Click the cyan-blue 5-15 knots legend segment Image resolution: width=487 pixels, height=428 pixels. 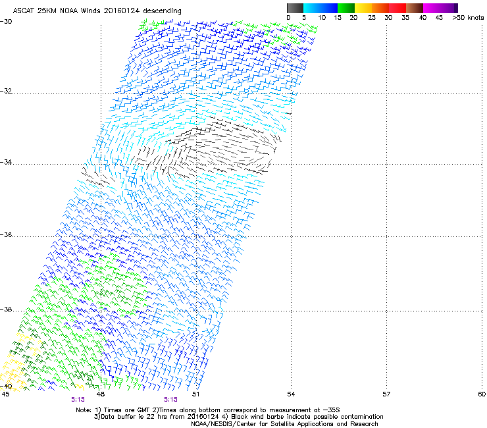point(320,8)
